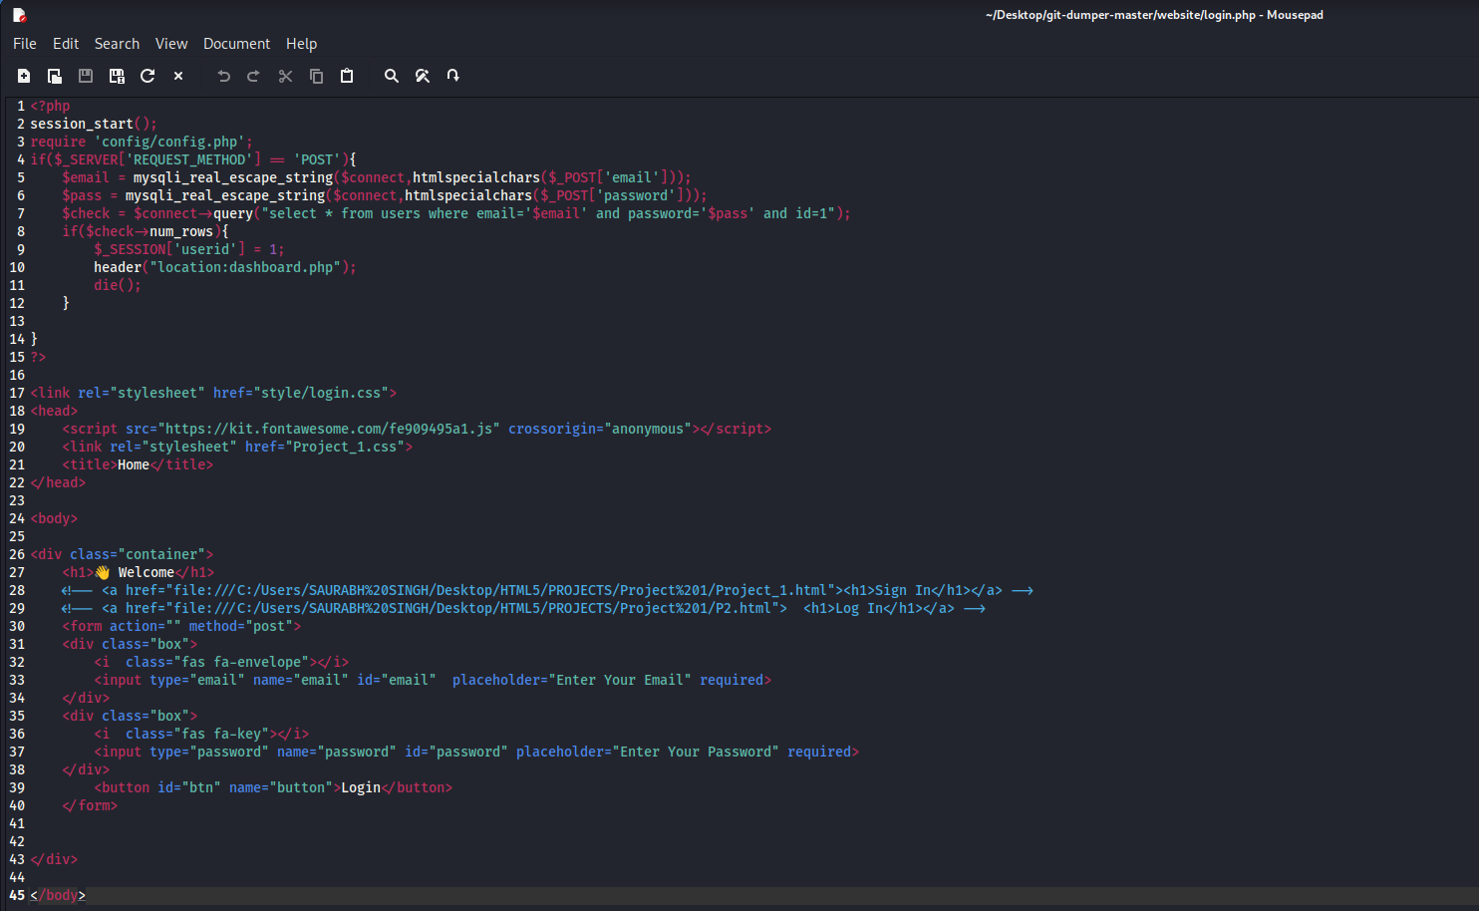Click 'num_rows' on line 8
Screen dimensions: 1479x911
tap(181, 231)
